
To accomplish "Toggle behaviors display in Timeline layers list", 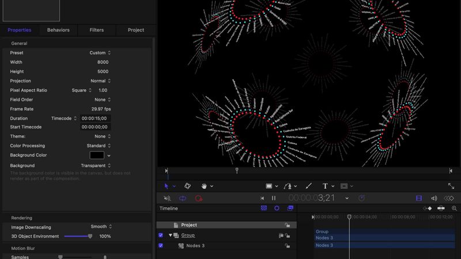I will tap(277, 208).
